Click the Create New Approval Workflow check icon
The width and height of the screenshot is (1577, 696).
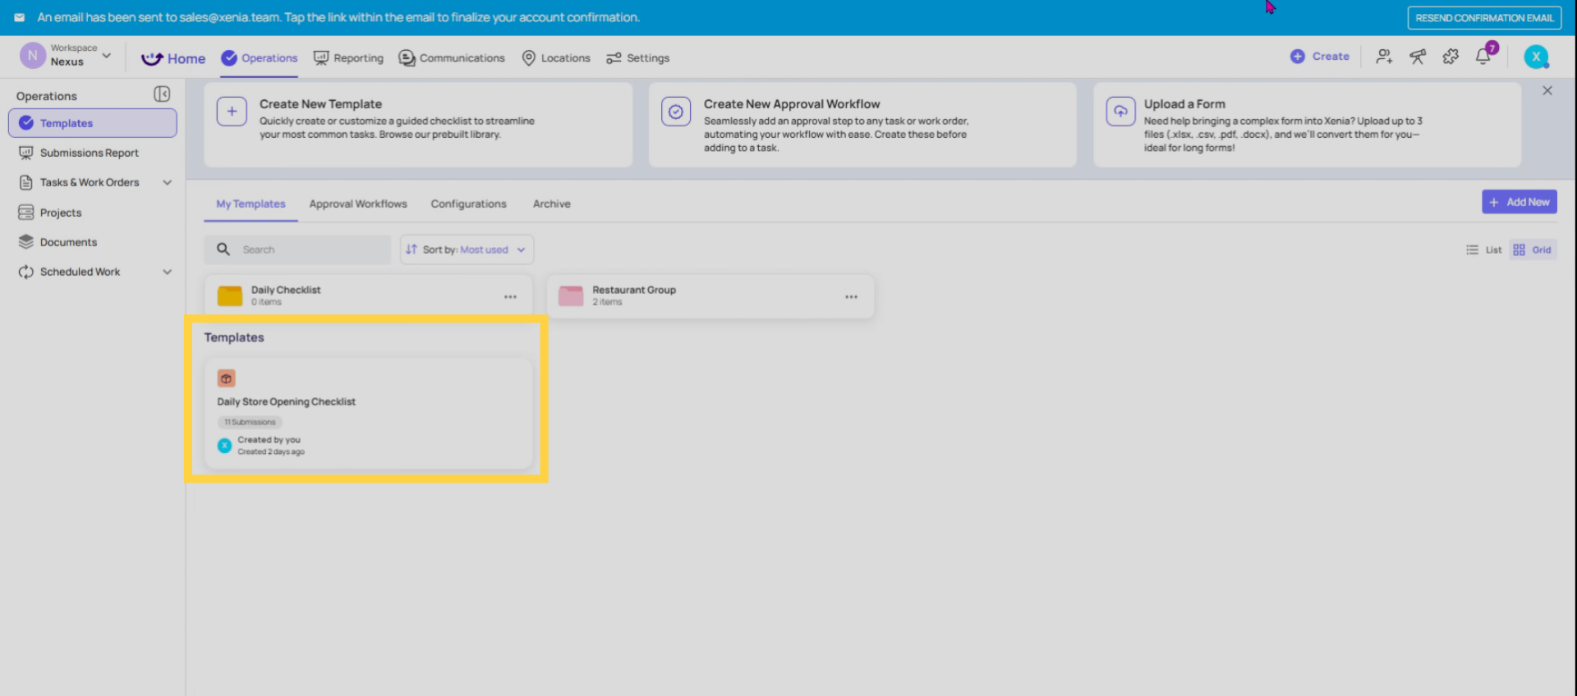(x=676, y=112)
